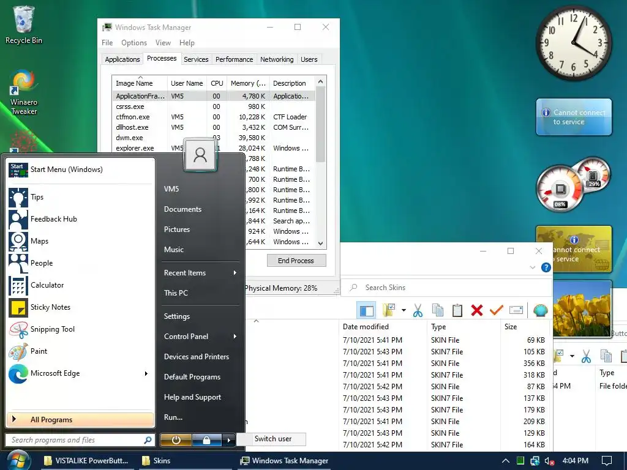This screenshot has width=627, height=470.
Task: Open the Recycle Bin desktop icon
Action: pyautogui.click(x=23, y=24)
